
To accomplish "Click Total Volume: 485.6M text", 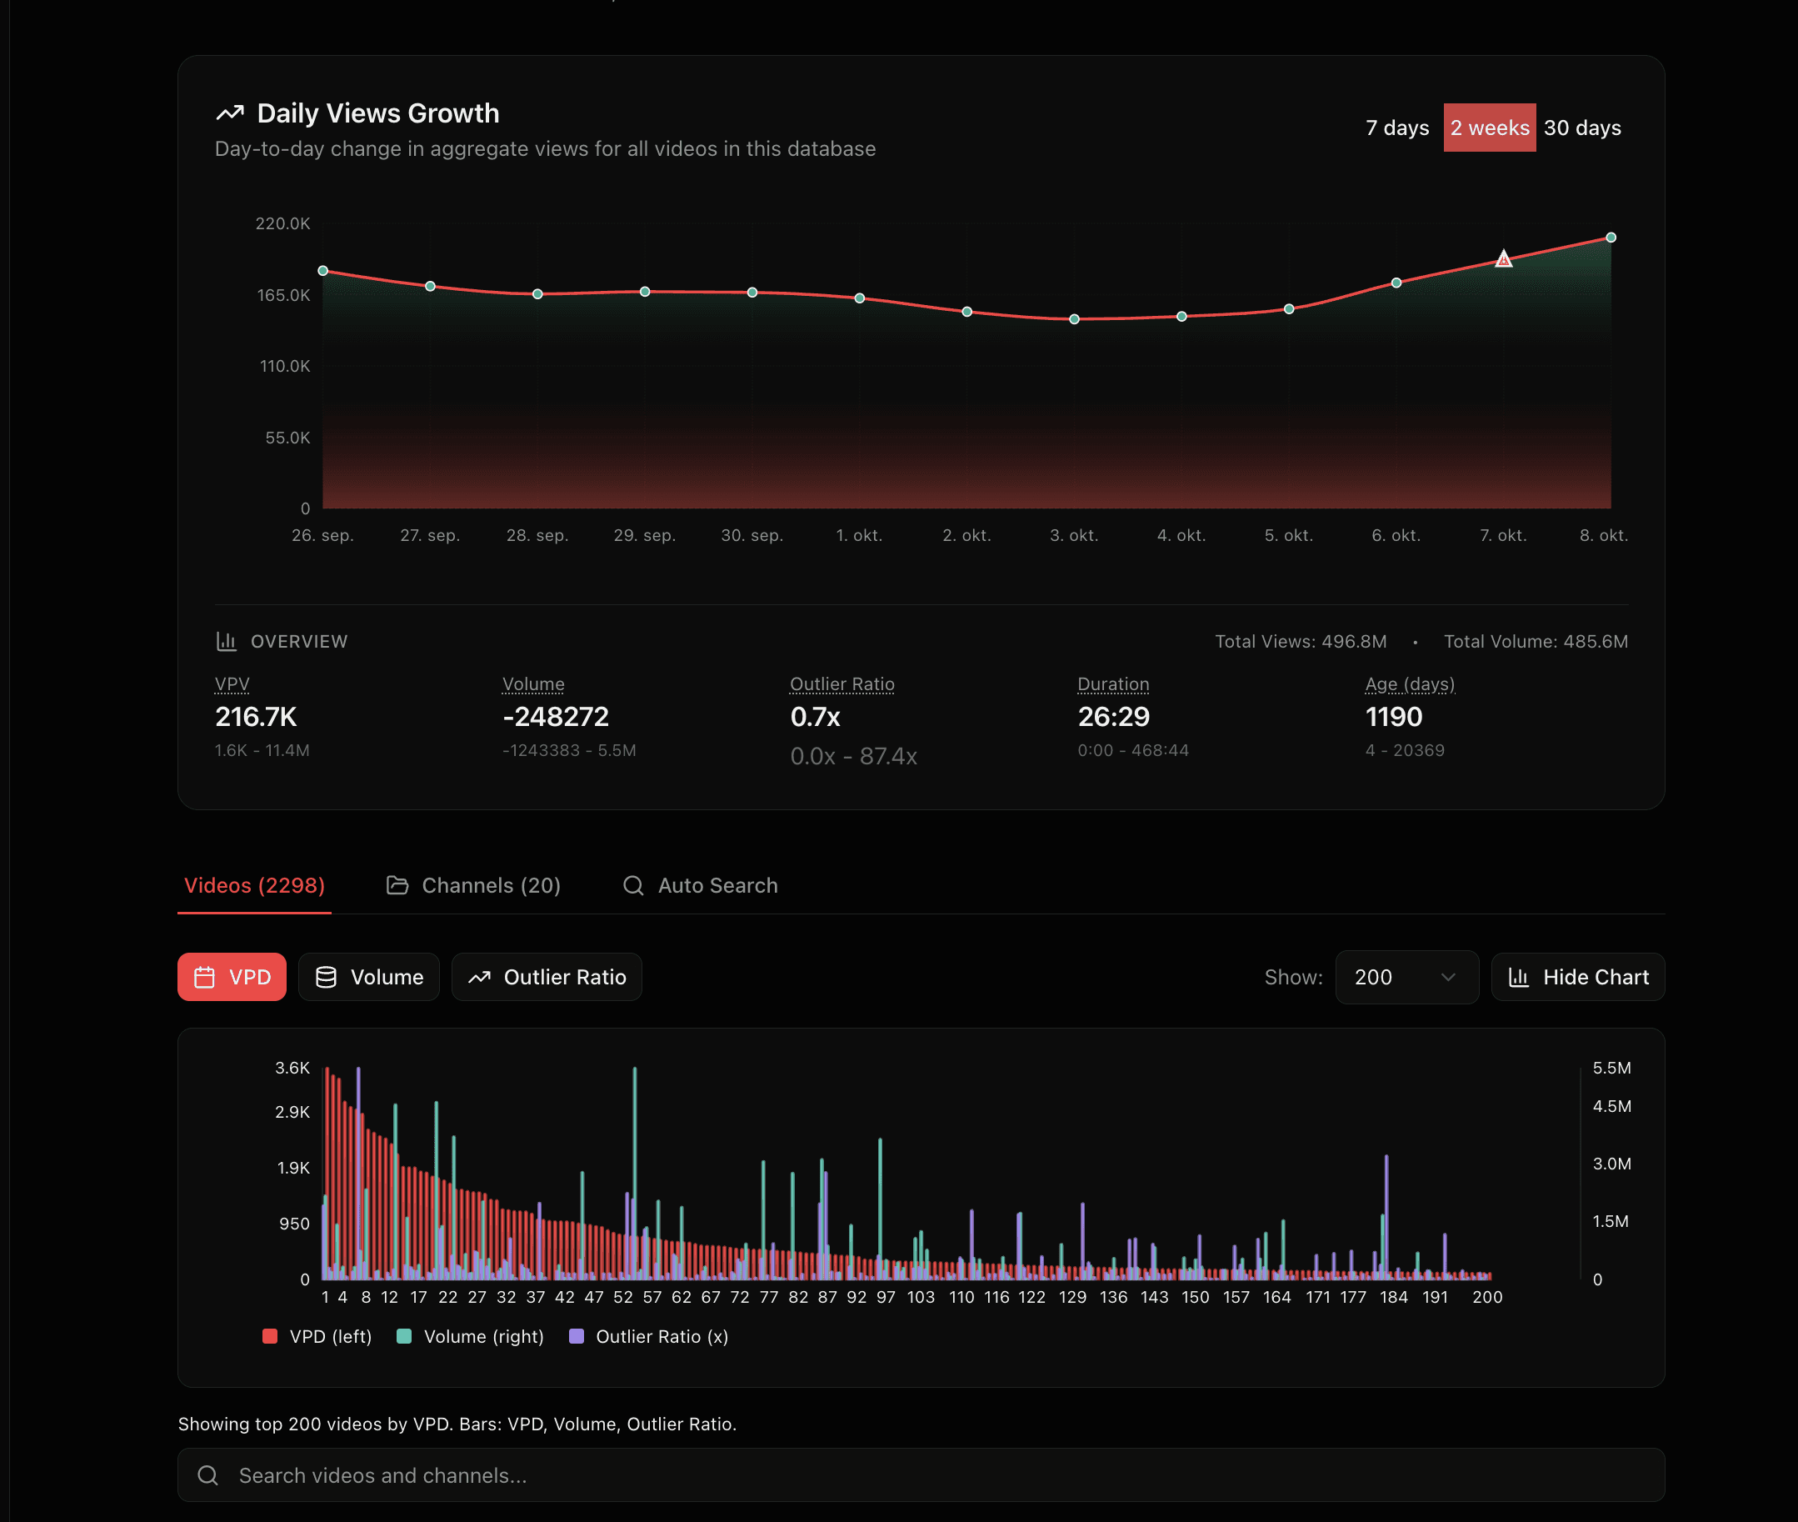I will click(1536, 641).
